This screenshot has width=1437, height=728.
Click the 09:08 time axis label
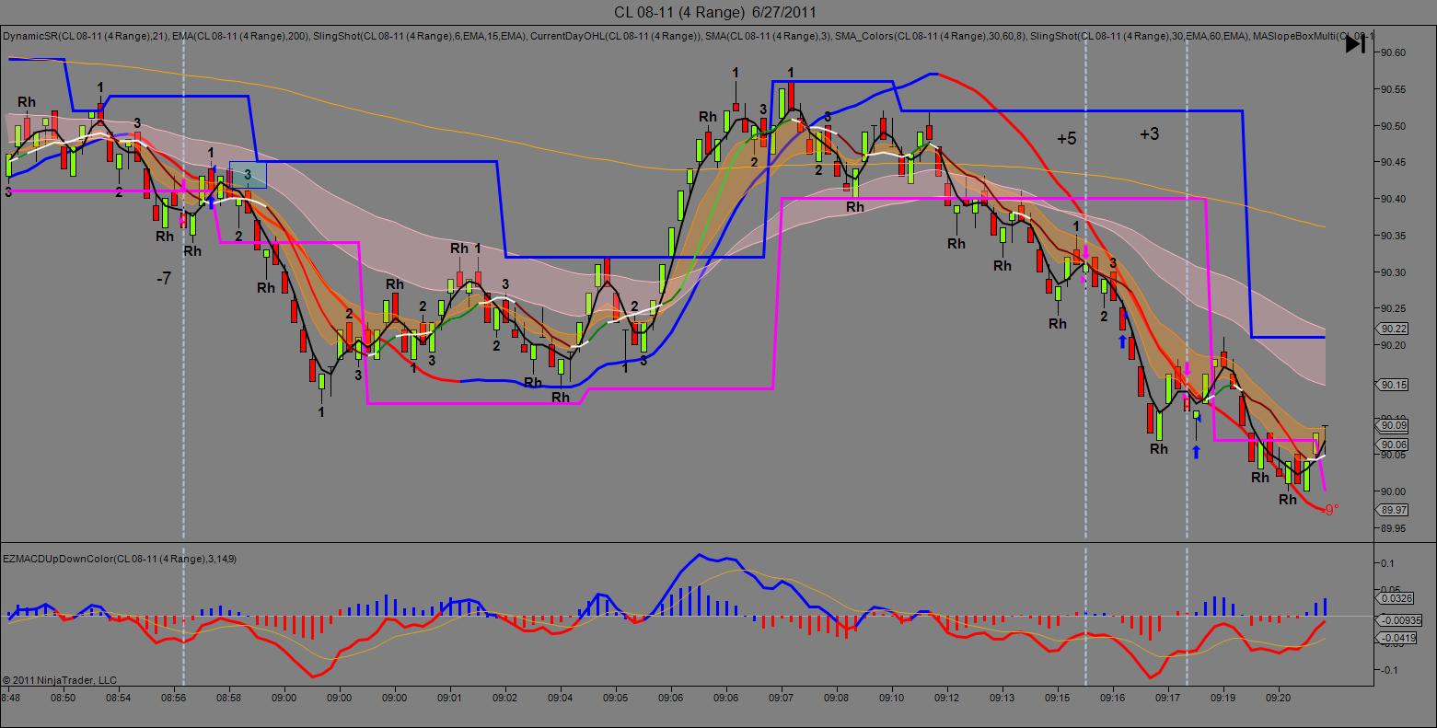pos(837,699)
